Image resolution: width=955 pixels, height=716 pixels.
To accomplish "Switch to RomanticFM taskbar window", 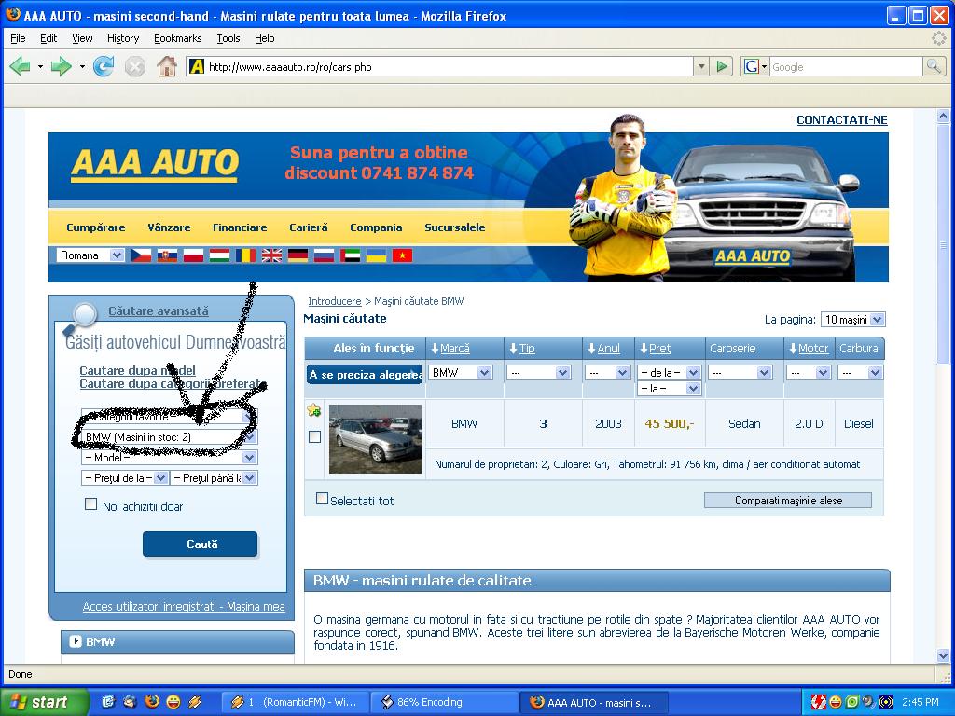I will coord(298,702).
